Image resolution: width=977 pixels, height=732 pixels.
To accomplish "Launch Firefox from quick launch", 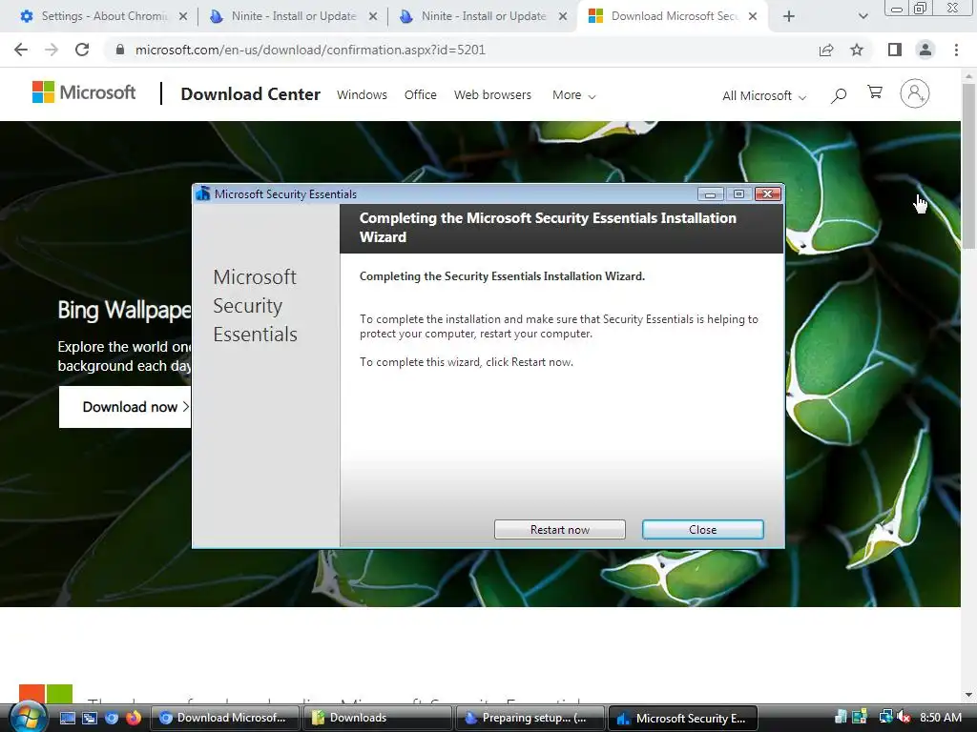I will tap(134, 718).
